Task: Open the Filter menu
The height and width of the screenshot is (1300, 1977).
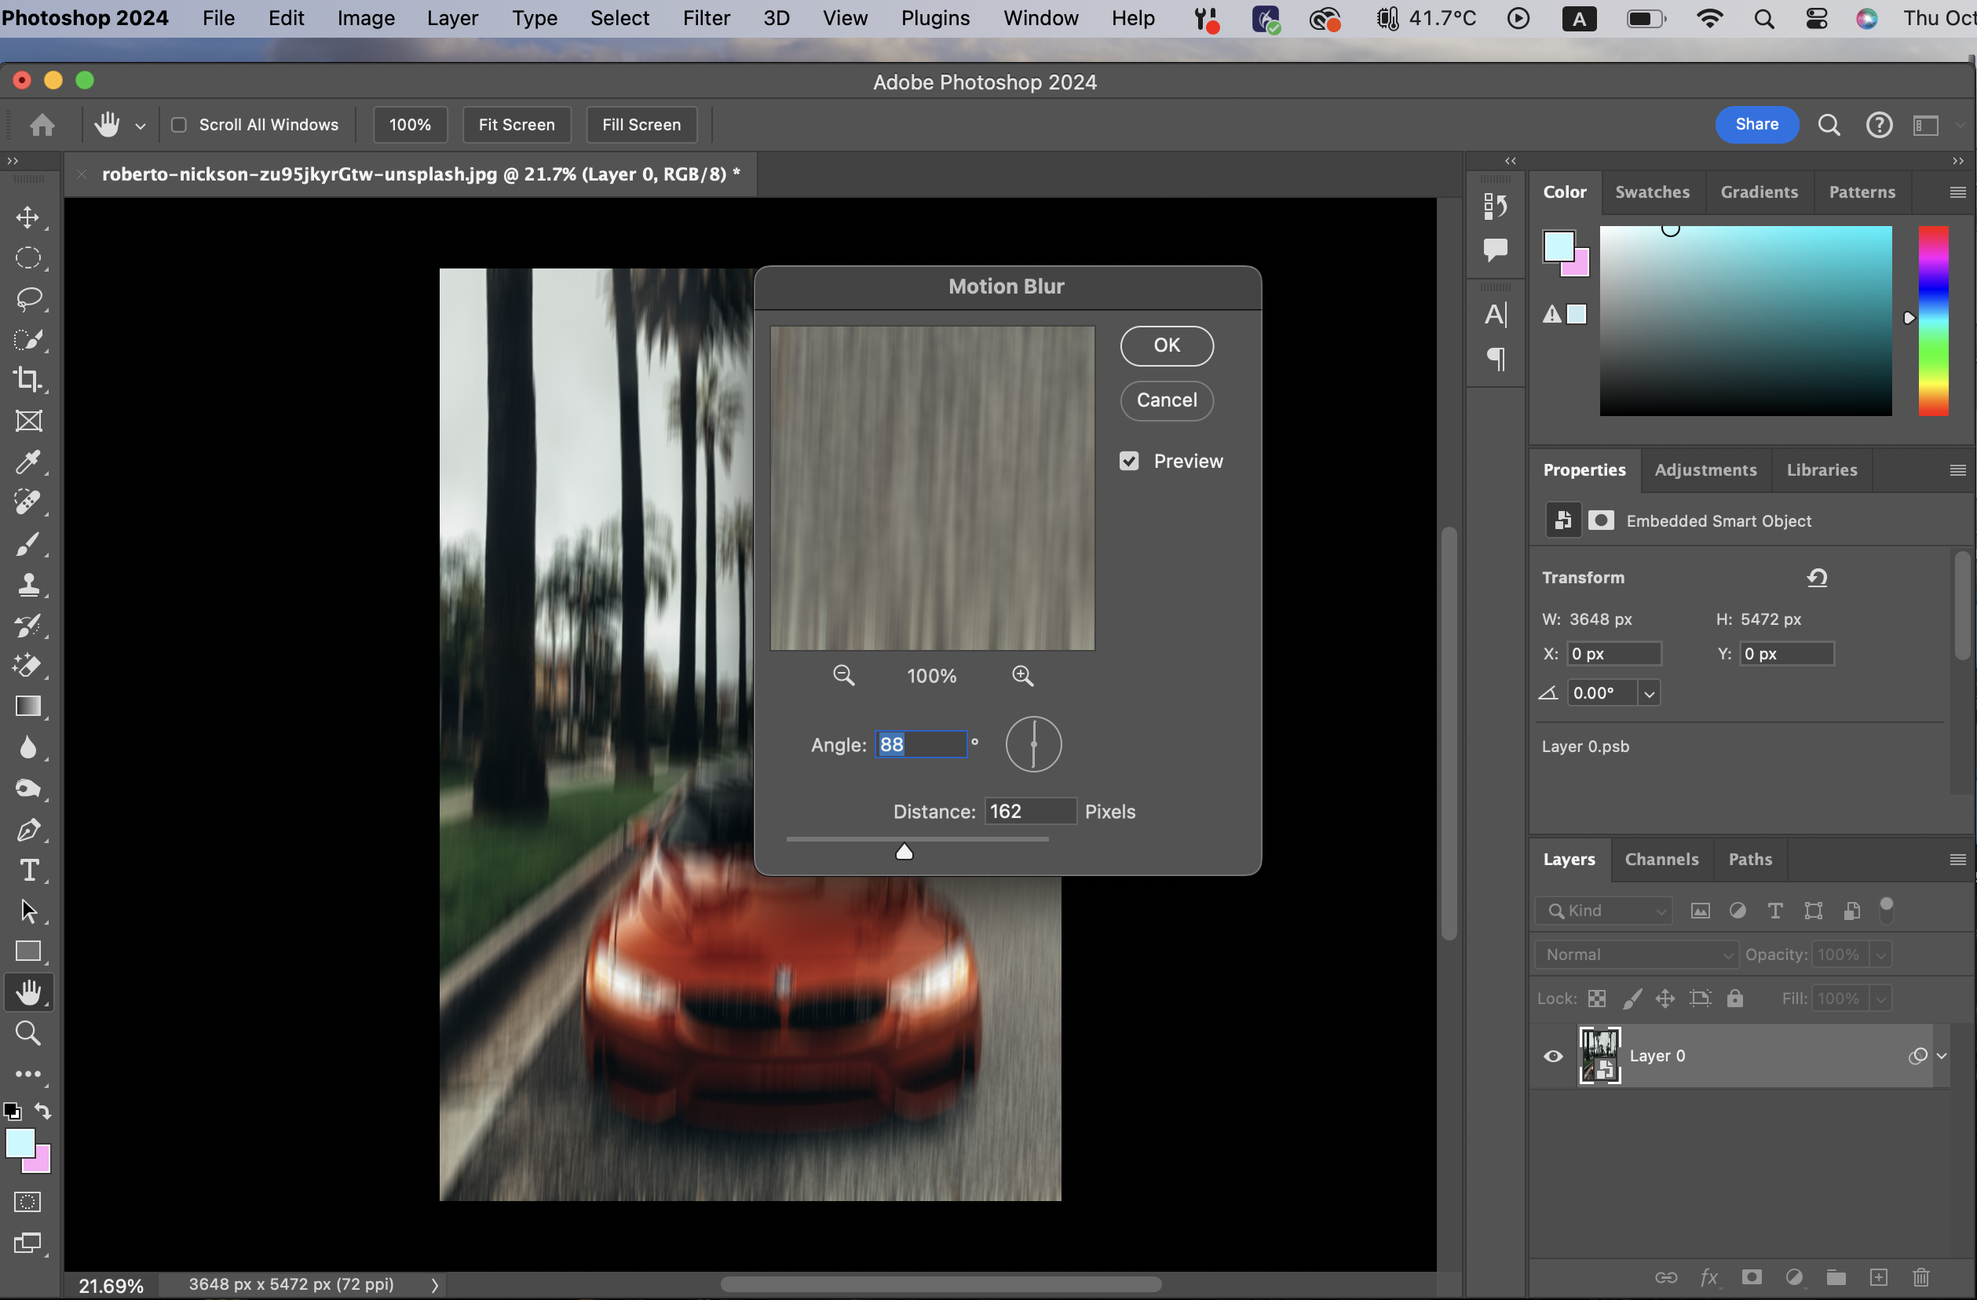Action: [705, 18]
